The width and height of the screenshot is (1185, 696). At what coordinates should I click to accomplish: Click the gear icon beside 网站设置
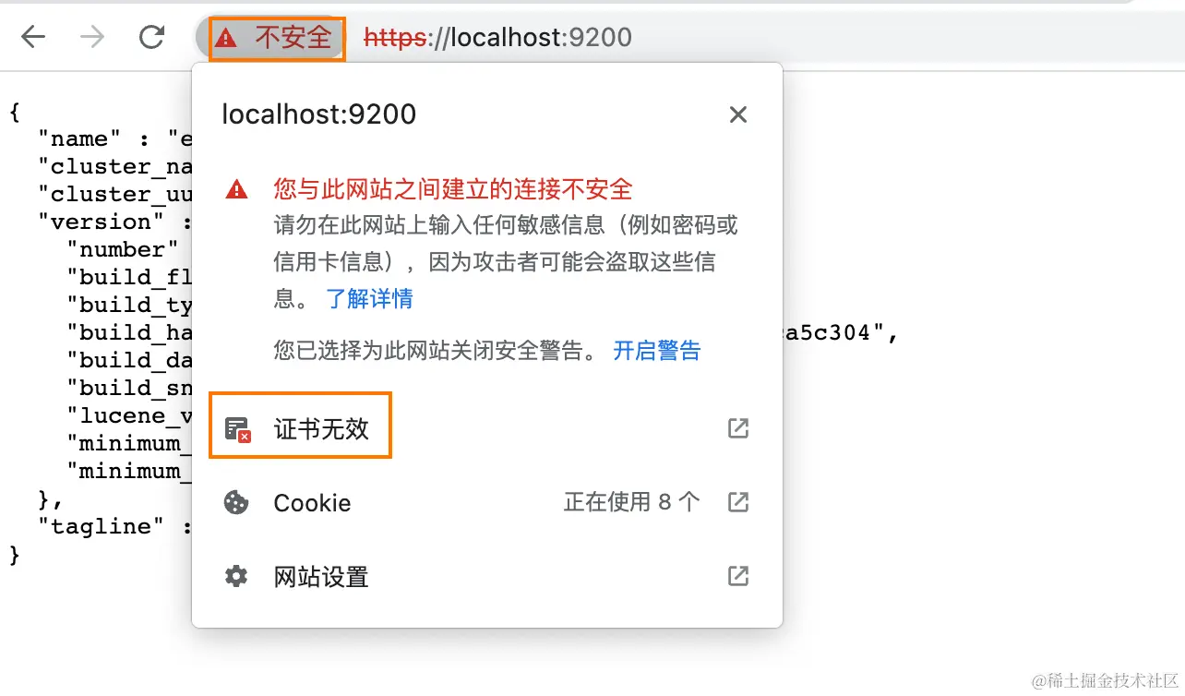pyautogui.click(x=236, y=576)
